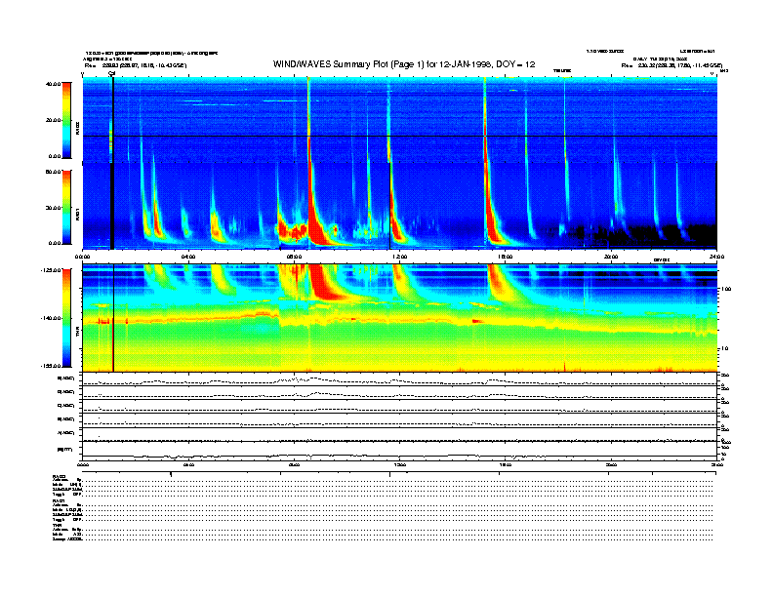The height and width of the screenshot is (597, 773).
Task: Click the bottom-most magnetic field line plot
Action: coord(399,450)
